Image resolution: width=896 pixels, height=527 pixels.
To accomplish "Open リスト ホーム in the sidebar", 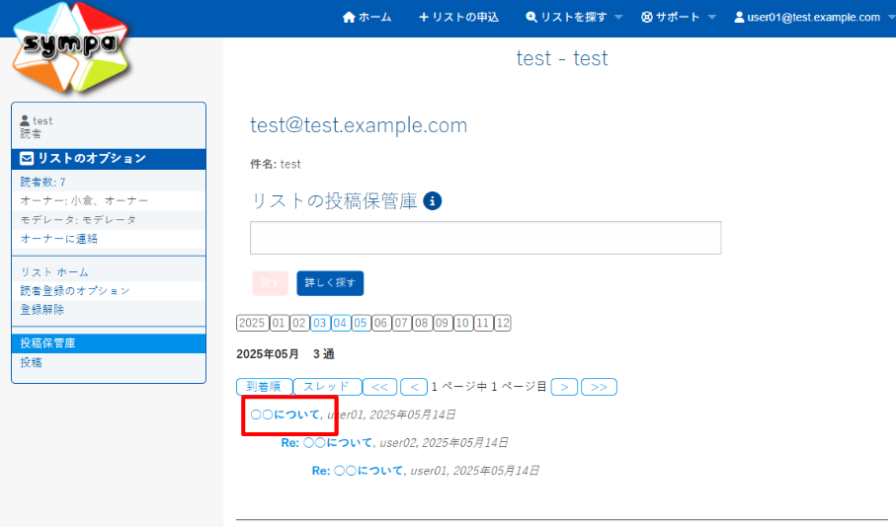I will [54, 271].
